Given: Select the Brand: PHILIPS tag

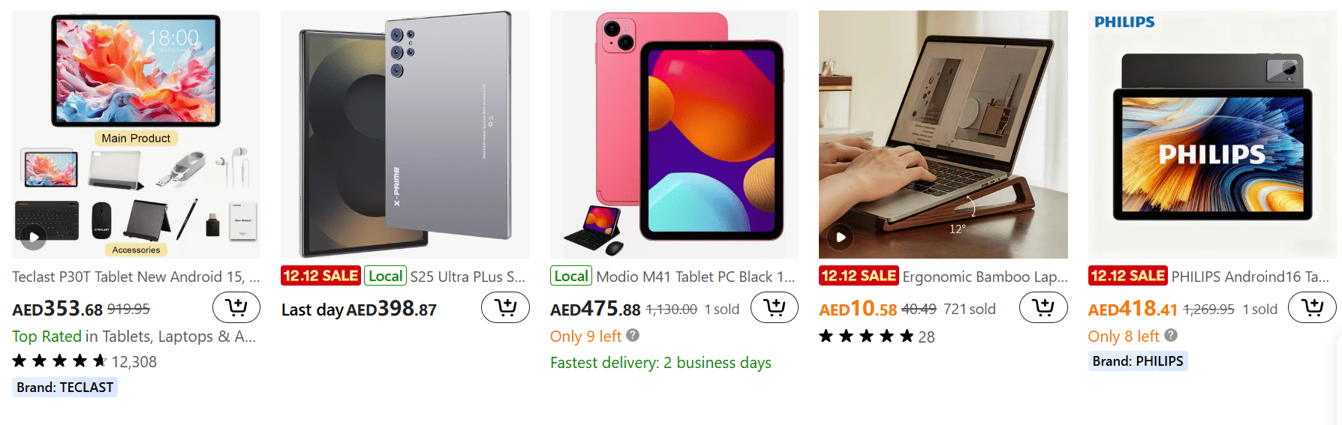Looking at the screenshot, I should (1137, 361).
